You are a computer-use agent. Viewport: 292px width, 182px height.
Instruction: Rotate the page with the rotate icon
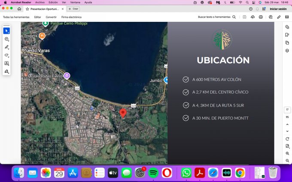[287, 139]
